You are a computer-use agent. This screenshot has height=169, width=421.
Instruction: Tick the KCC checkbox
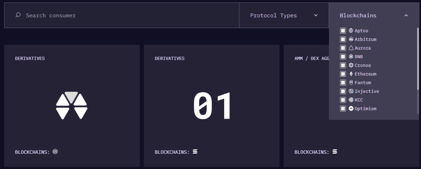click(343, 100)
